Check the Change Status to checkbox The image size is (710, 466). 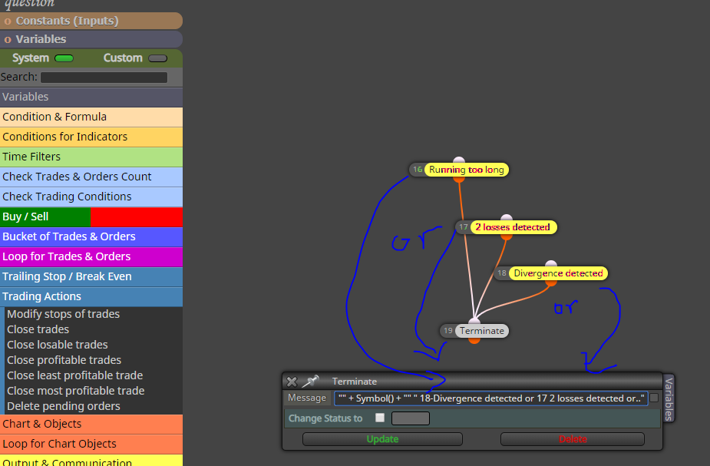380,418
